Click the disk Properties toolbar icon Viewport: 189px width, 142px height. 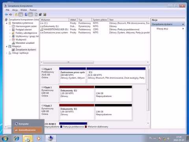[x=41, y=15]
